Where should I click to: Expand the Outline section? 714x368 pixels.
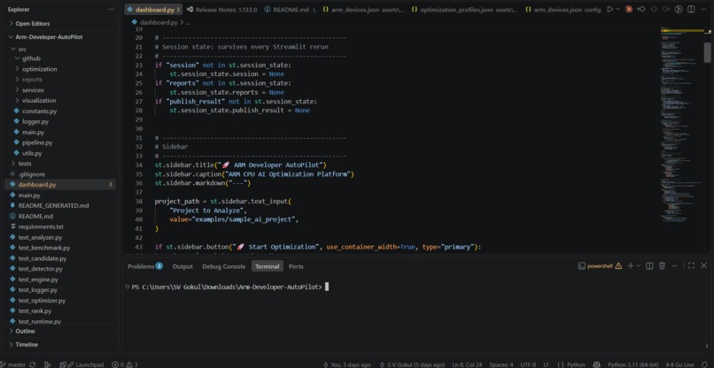tap(25, 331)
